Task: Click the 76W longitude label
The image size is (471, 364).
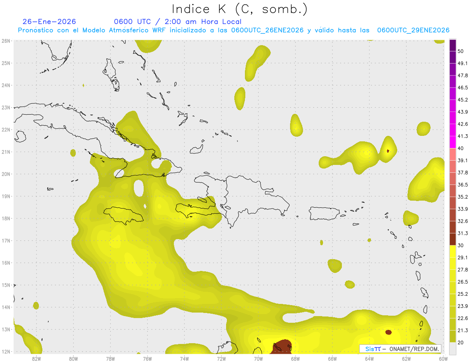Action: pos(147,359)
